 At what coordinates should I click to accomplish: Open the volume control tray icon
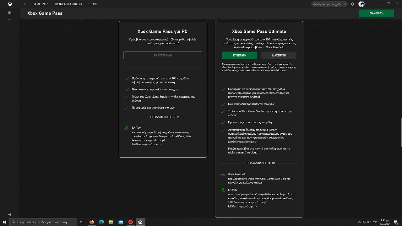368,222
